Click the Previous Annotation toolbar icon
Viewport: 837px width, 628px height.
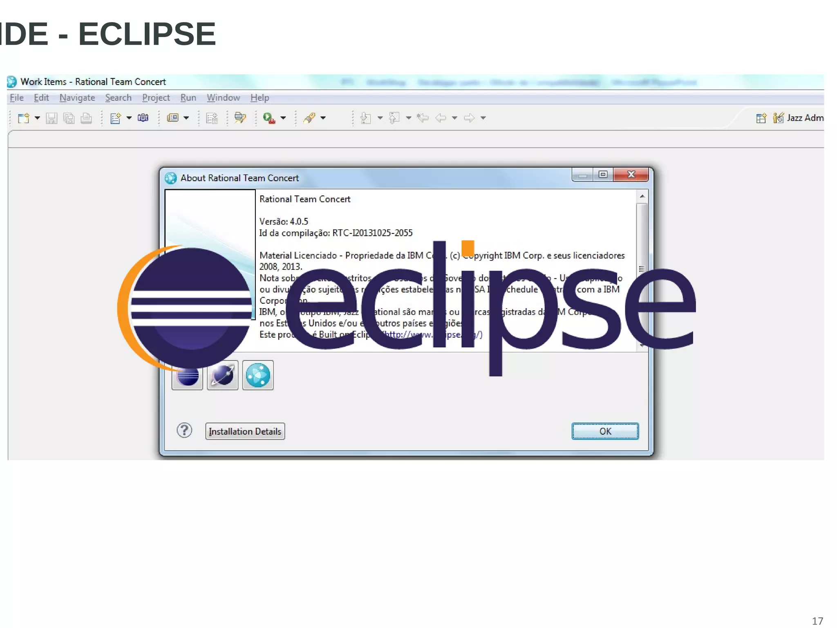pyautogui.click(x=394, y=118)
